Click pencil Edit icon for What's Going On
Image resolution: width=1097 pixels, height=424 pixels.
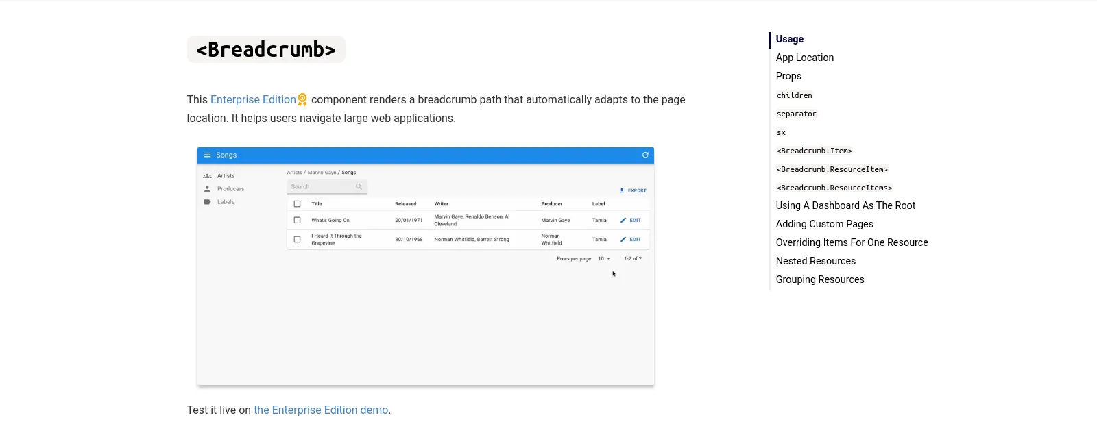tap(623, 221)
